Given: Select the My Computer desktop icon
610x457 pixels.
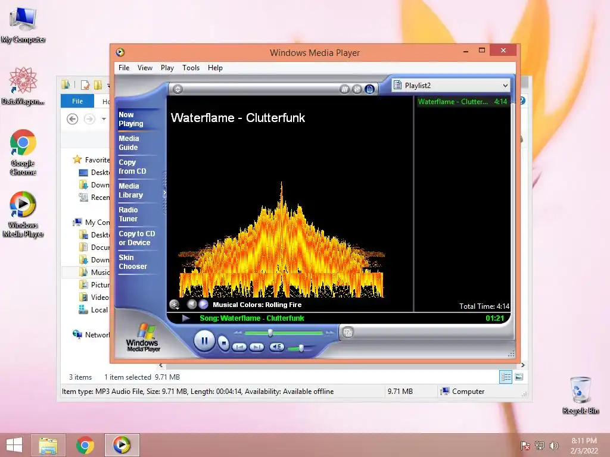Looking at the screenshot, I should point(23,25).
